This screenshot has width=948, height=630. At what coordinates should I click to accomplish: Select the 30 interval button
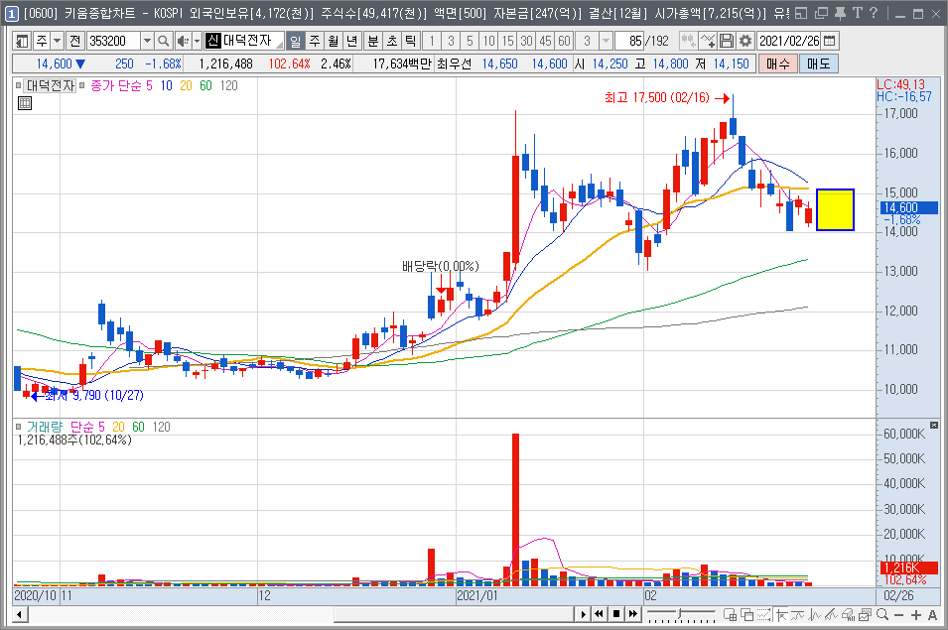pos(526,41)
